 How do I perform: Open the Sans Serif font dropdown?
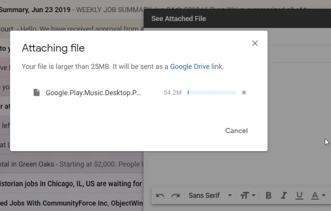[x=210, y=195]
